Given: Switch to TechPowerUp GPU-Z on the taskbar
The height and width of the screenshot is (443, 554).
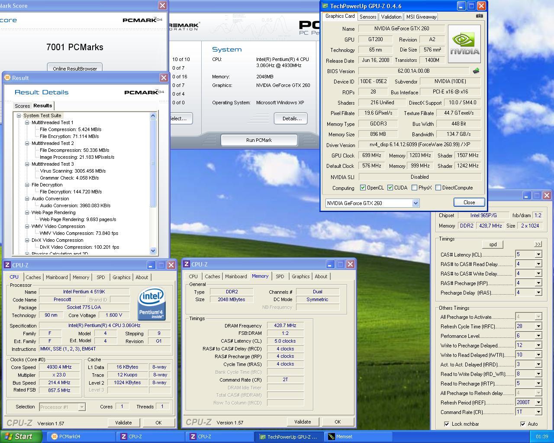Looking at the screenshot, I should pyautogui.click(x=289, y=437).
